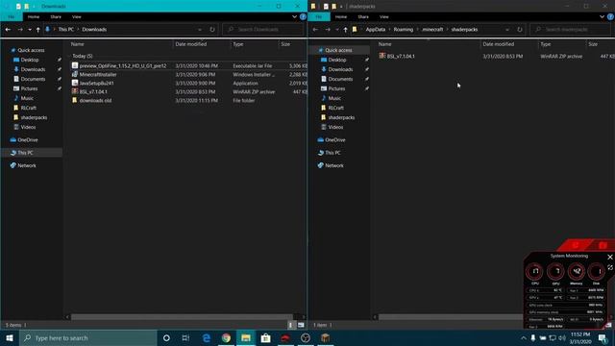615x346 pixels.
Task: Open address history dropdown in shaderpacks window
Action: (507, 30)
